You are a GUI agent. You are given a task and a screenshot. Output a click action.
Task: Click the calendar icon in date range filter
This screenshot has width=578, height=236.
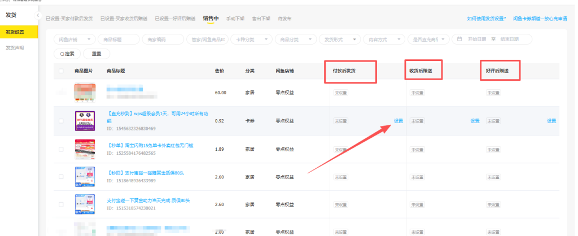coord(459,39)
